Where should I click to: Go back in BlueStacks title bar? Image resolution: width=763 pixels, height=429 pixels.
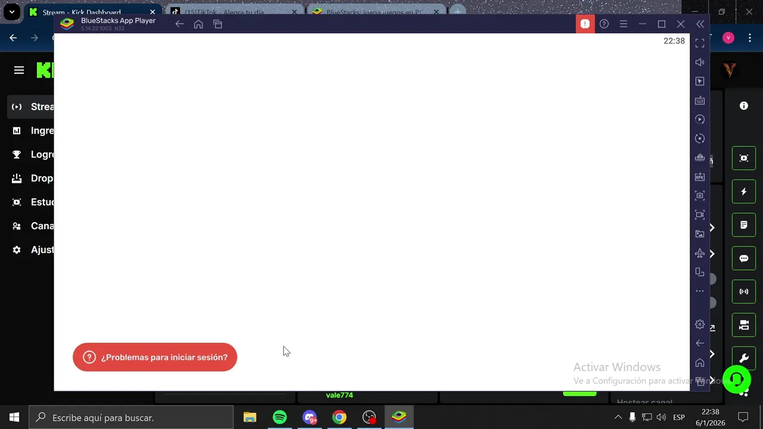(x=179, y=24)
